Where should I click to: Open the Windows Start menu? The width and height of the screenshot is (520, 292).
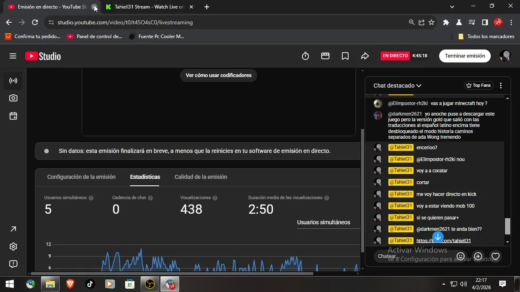10,284
